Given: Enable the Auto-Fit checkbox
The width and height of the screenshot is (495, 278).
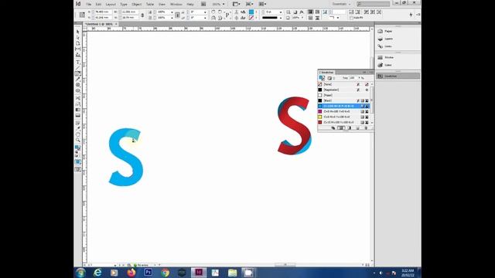Looking at the screenshot, I should (x=351, y=18).
